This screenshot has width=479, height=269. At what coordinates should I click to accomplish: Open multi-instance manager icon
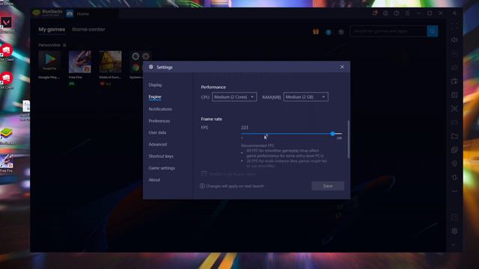454,149
